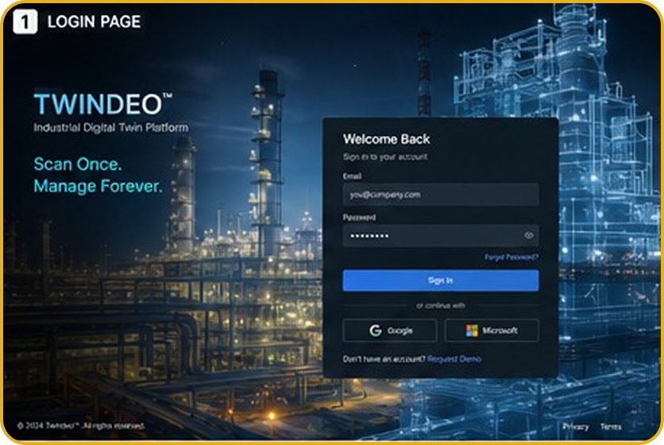Open the Terms link in footer
The width and height of the screenshot is (664, 445).
pyautogui.click(x=611, y=427)
